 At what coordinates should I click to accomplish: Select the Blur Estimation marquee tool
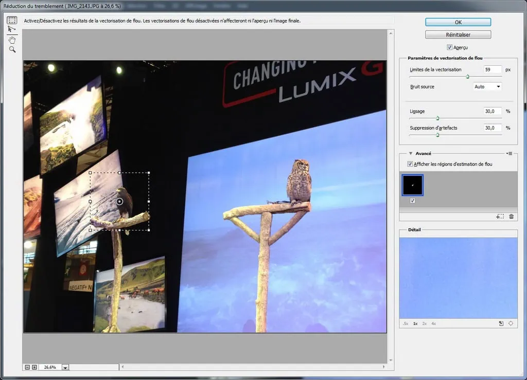(x=12, y=20)
